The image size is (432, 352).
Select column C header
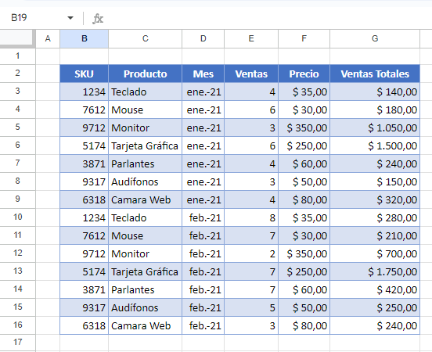pyautogui.click(x=146, y=38)
